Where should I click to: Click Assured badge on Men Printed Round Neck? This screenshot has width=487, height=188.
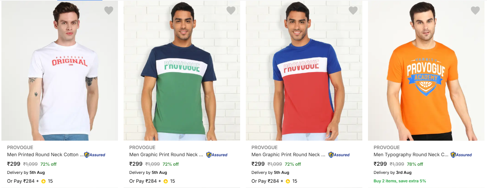point(95,155)
